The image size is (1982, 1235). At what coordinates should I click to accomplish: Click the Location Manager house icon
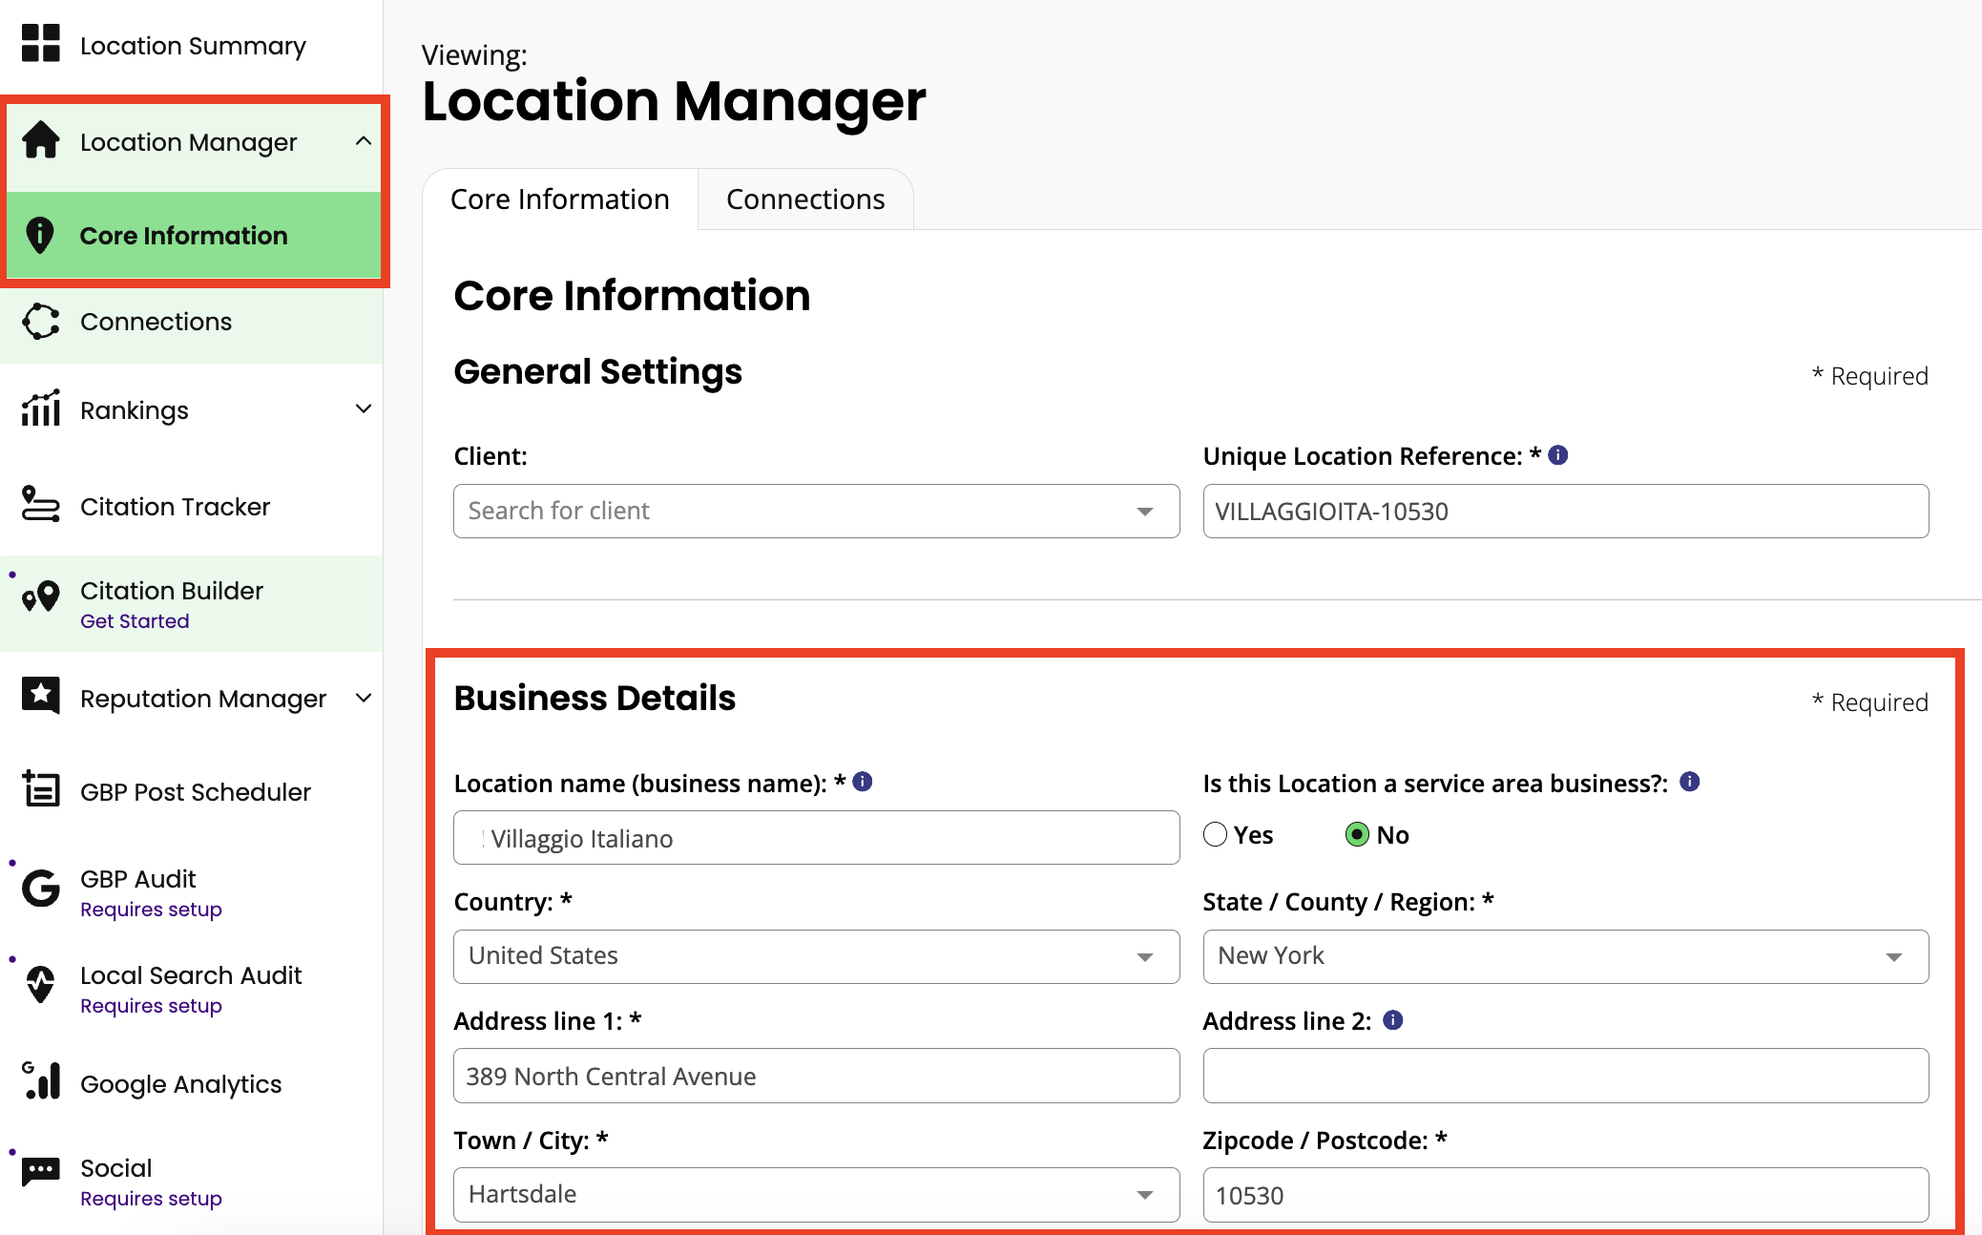click(41, 140)
